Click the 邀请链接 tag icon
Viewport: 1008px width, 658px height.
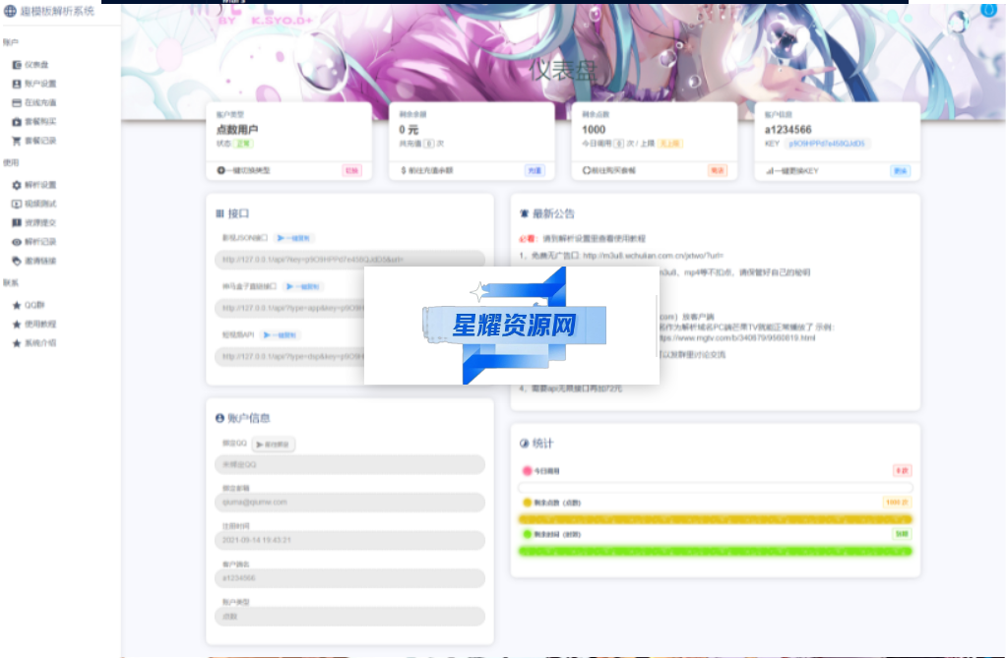(17, 261)
